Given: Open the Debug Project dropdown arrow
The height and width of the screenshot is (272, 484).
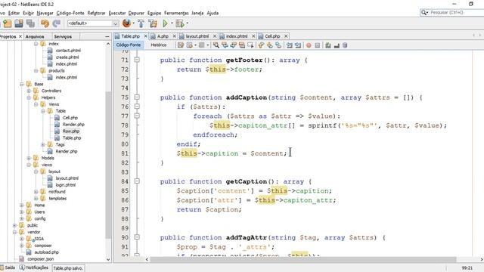Looking at the screenshot, I should (187, 23).
